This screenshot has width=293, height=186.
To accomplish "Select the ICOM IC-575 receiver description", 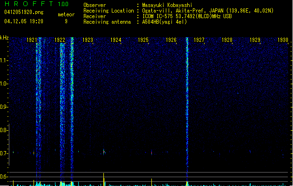I will click(x=187, y=16).
